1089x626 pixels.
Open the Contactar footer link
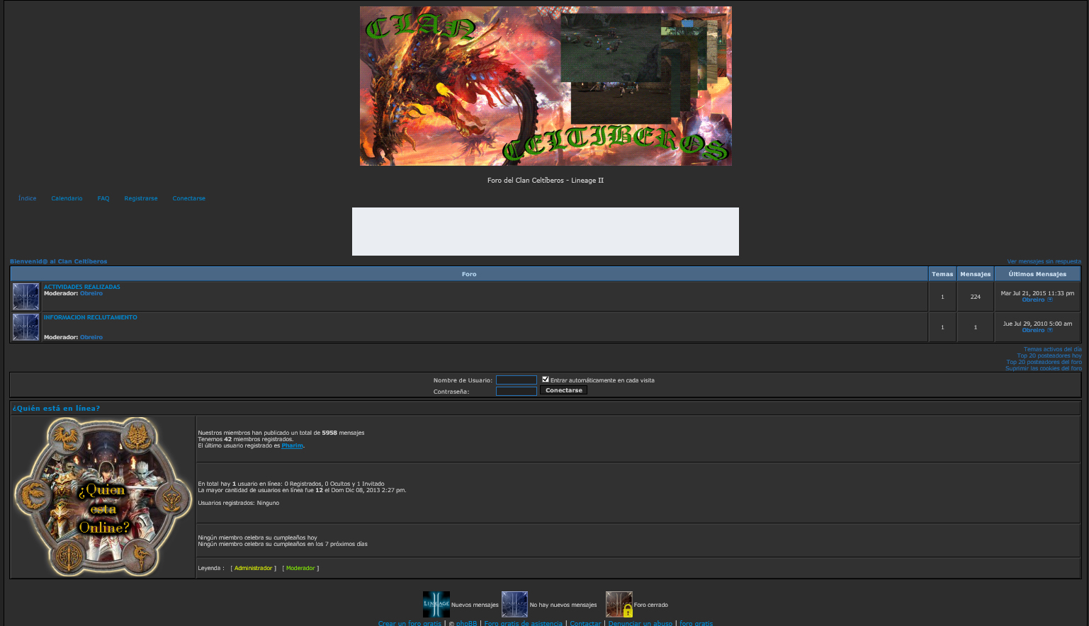[585, 623]
